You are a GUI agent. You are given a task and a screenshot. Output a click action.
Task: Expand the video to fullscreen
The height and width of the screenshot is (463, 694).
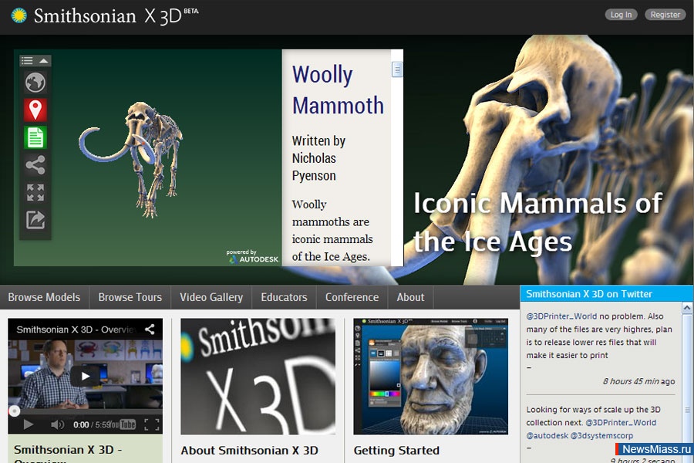(x=152, y=424)
